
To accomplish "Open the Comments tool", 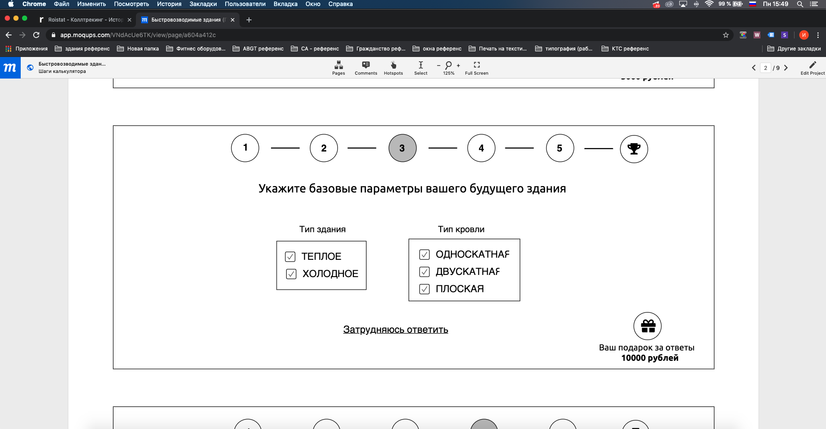I will click(366, 68).
